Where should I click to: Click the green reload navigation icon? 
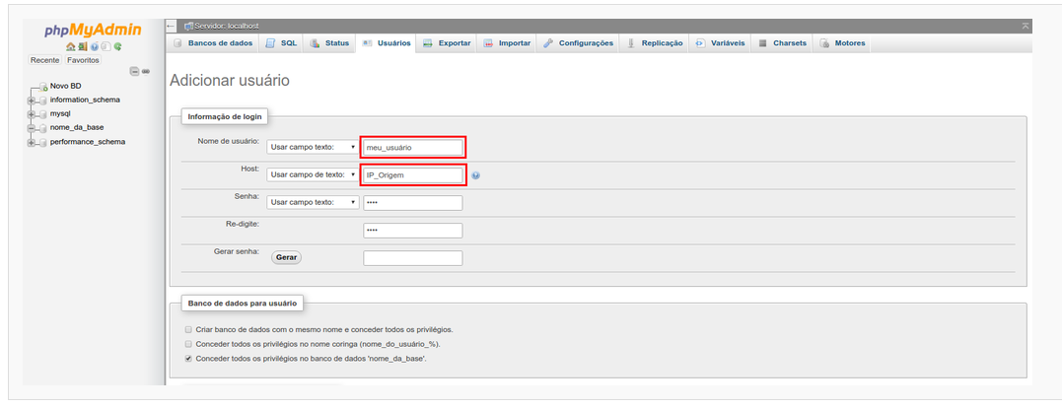117,46
